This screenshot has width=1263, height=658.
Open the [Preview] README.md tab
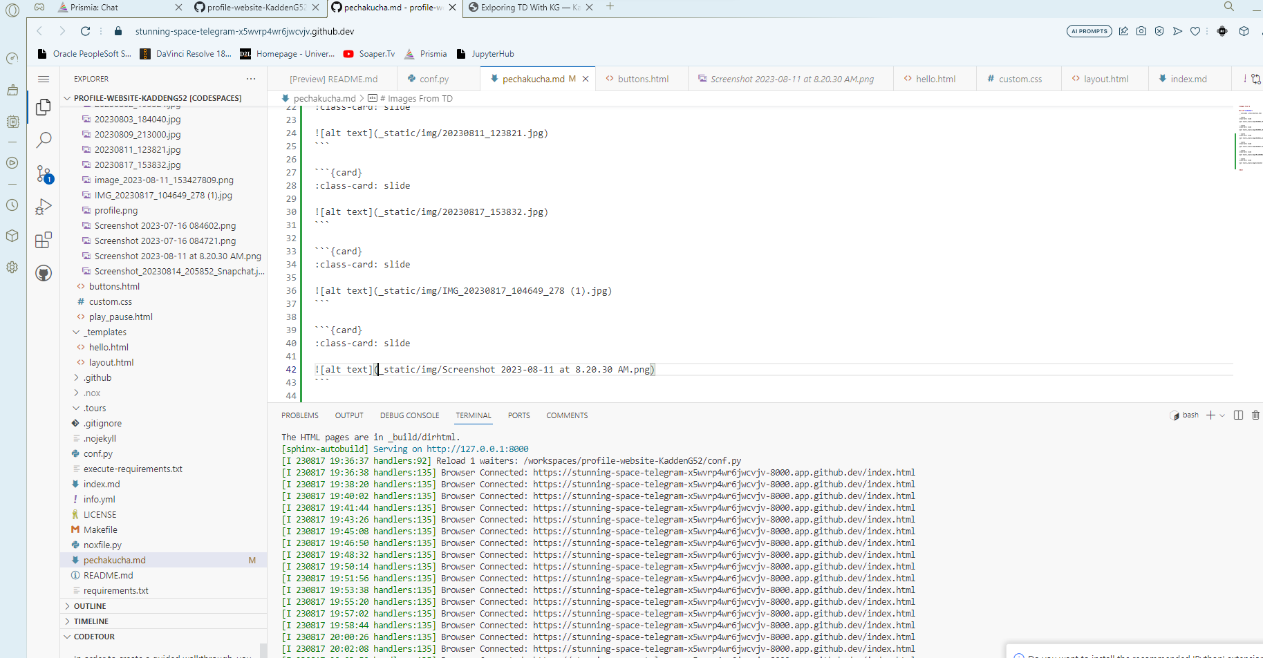tap(333, 79)
